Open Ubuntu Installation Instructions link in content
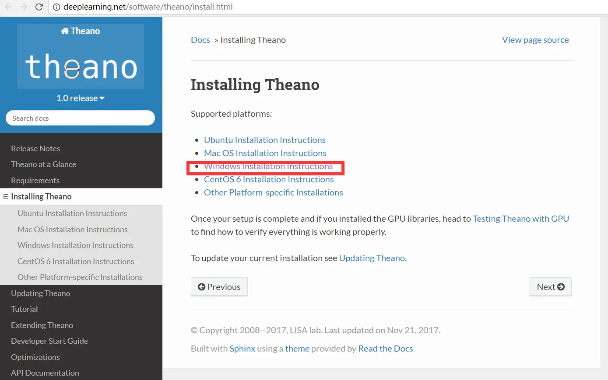 point(265,140)
